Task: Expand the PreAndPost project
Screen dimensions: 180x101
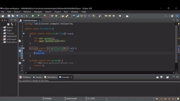Action: tap(2, 42)
